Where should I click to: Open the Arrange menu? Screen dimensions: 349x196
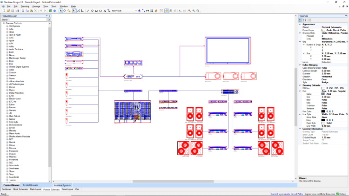(36, 7)
